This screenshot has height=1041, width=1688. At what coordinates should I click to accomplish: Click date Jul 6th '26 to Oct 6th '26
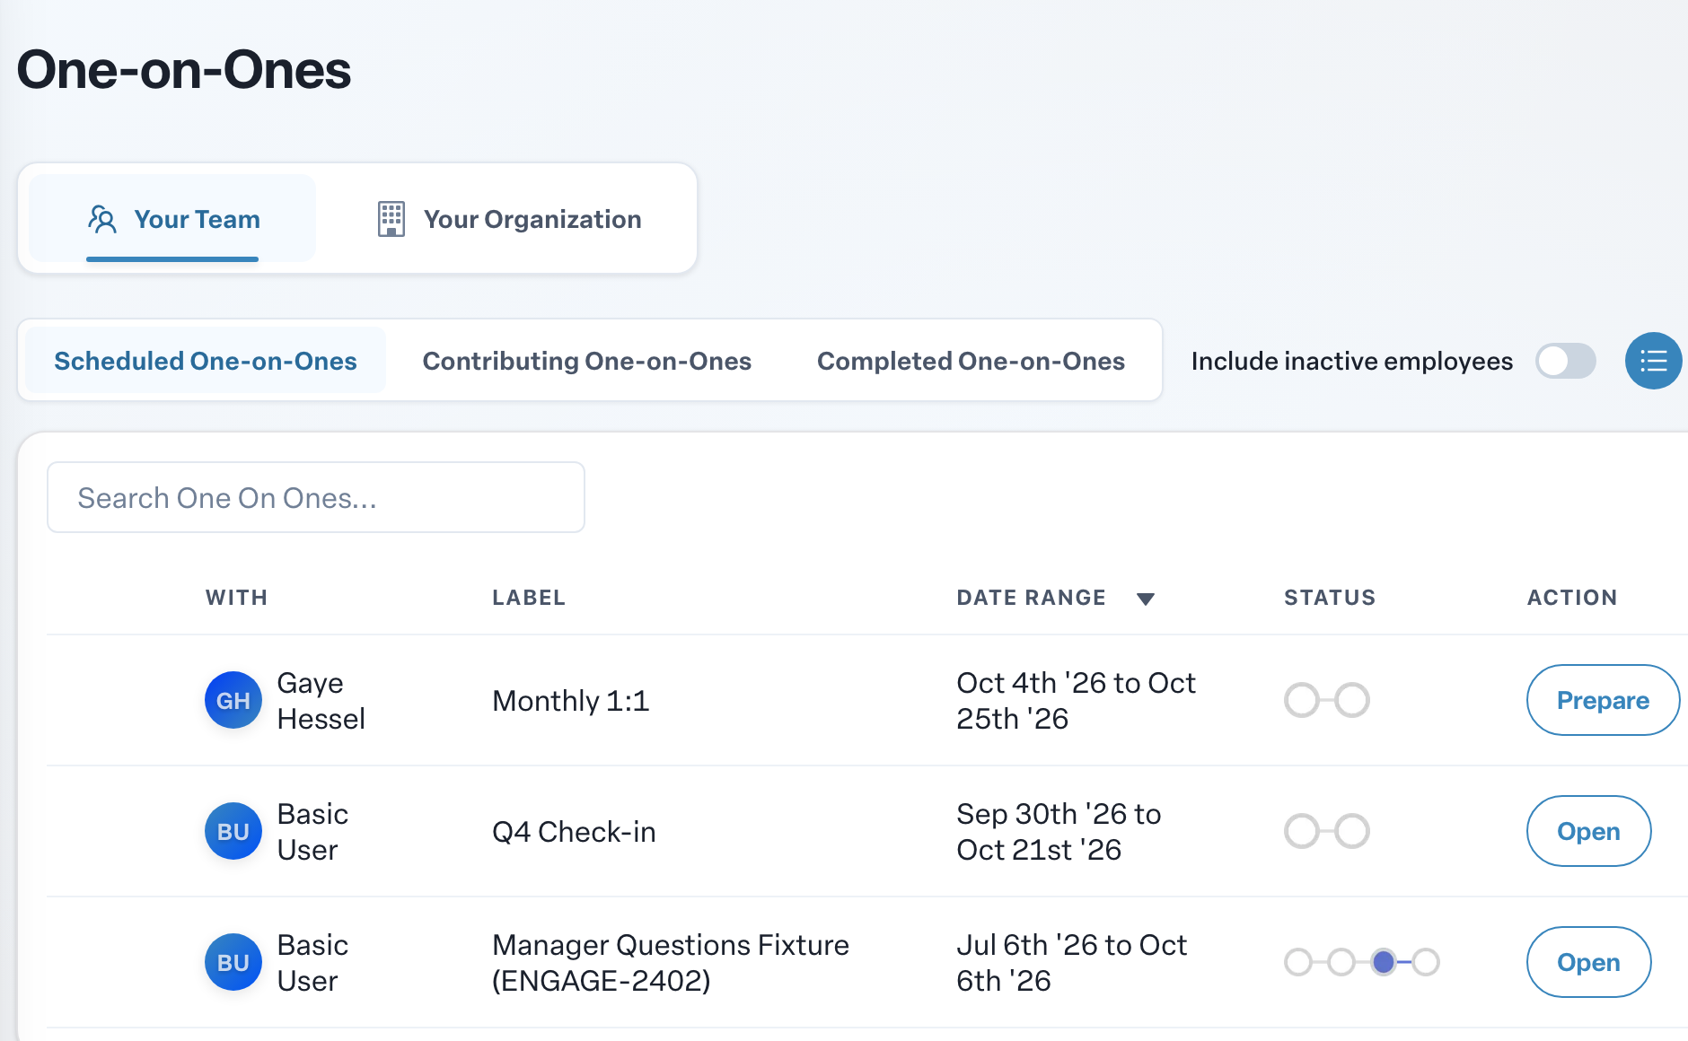pyautogui.click(x=1071, y=962)
